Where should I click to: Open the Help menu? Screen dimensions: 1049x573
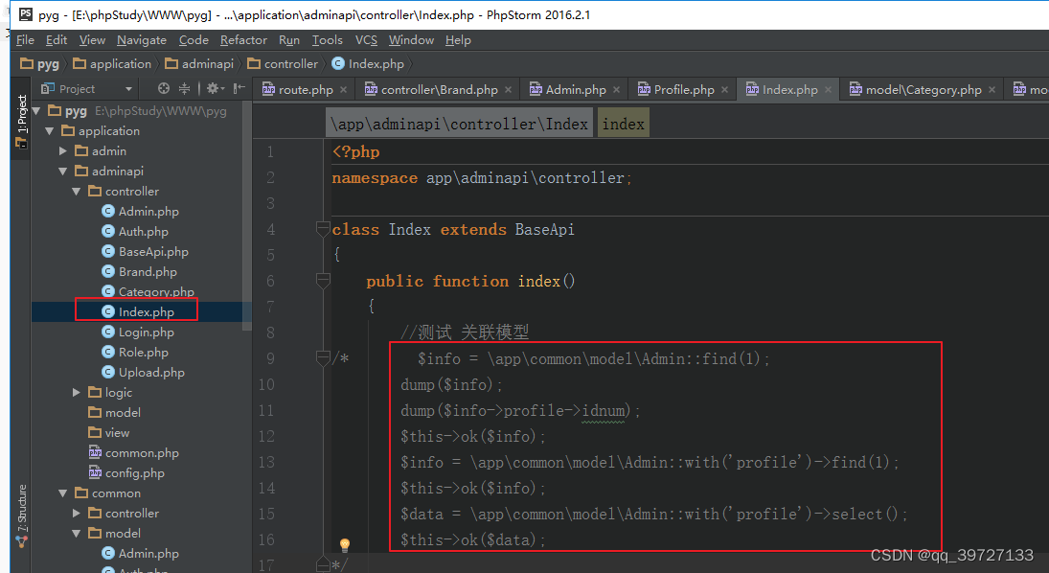click(x=458, y=40)
